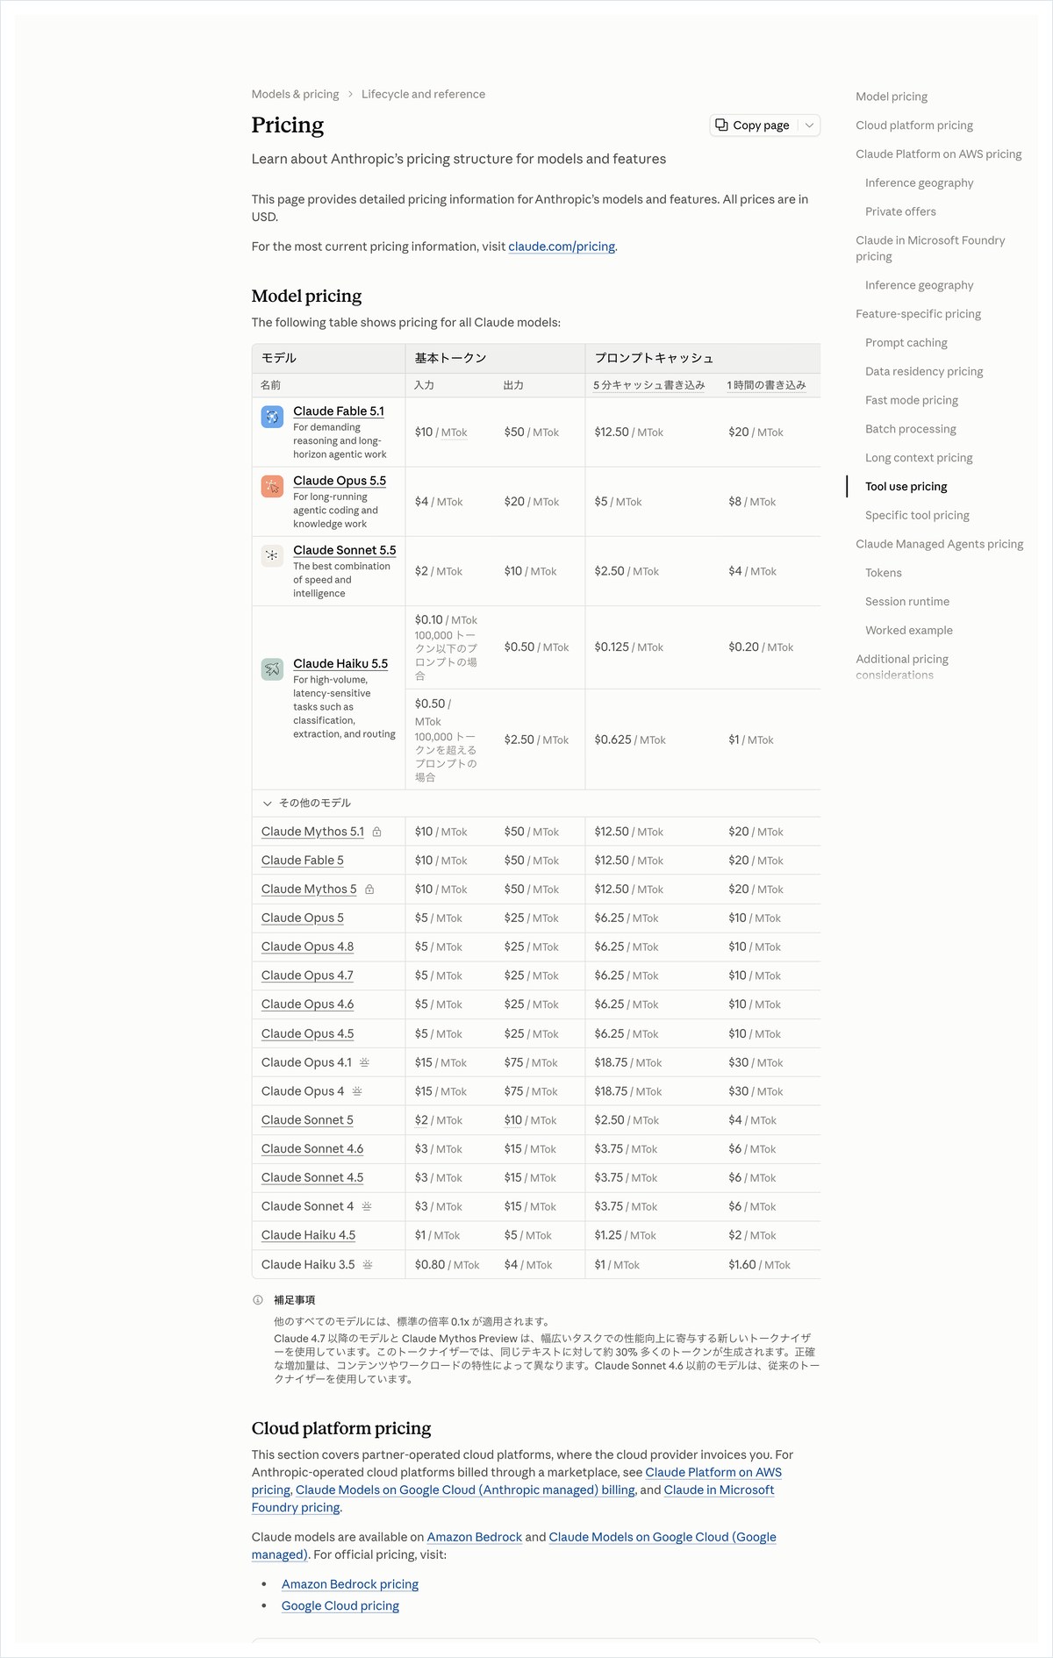This screenshot has width=1053, height=1658.
Task: Jump to Cloud platform pricing in sidebar
Action: point(914,125)
